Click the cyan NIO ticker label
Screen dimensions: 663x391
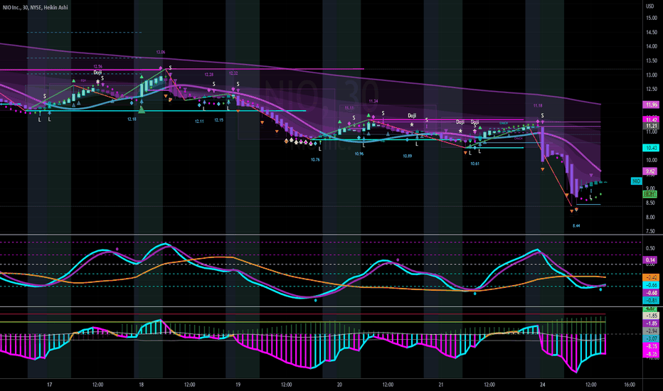pyautogui.click(x=637, y=181)
